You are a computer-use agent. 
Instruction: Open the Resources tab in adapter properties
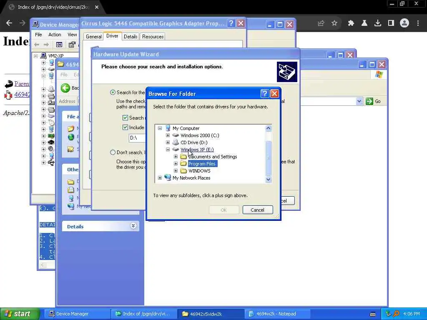(153, 37)
